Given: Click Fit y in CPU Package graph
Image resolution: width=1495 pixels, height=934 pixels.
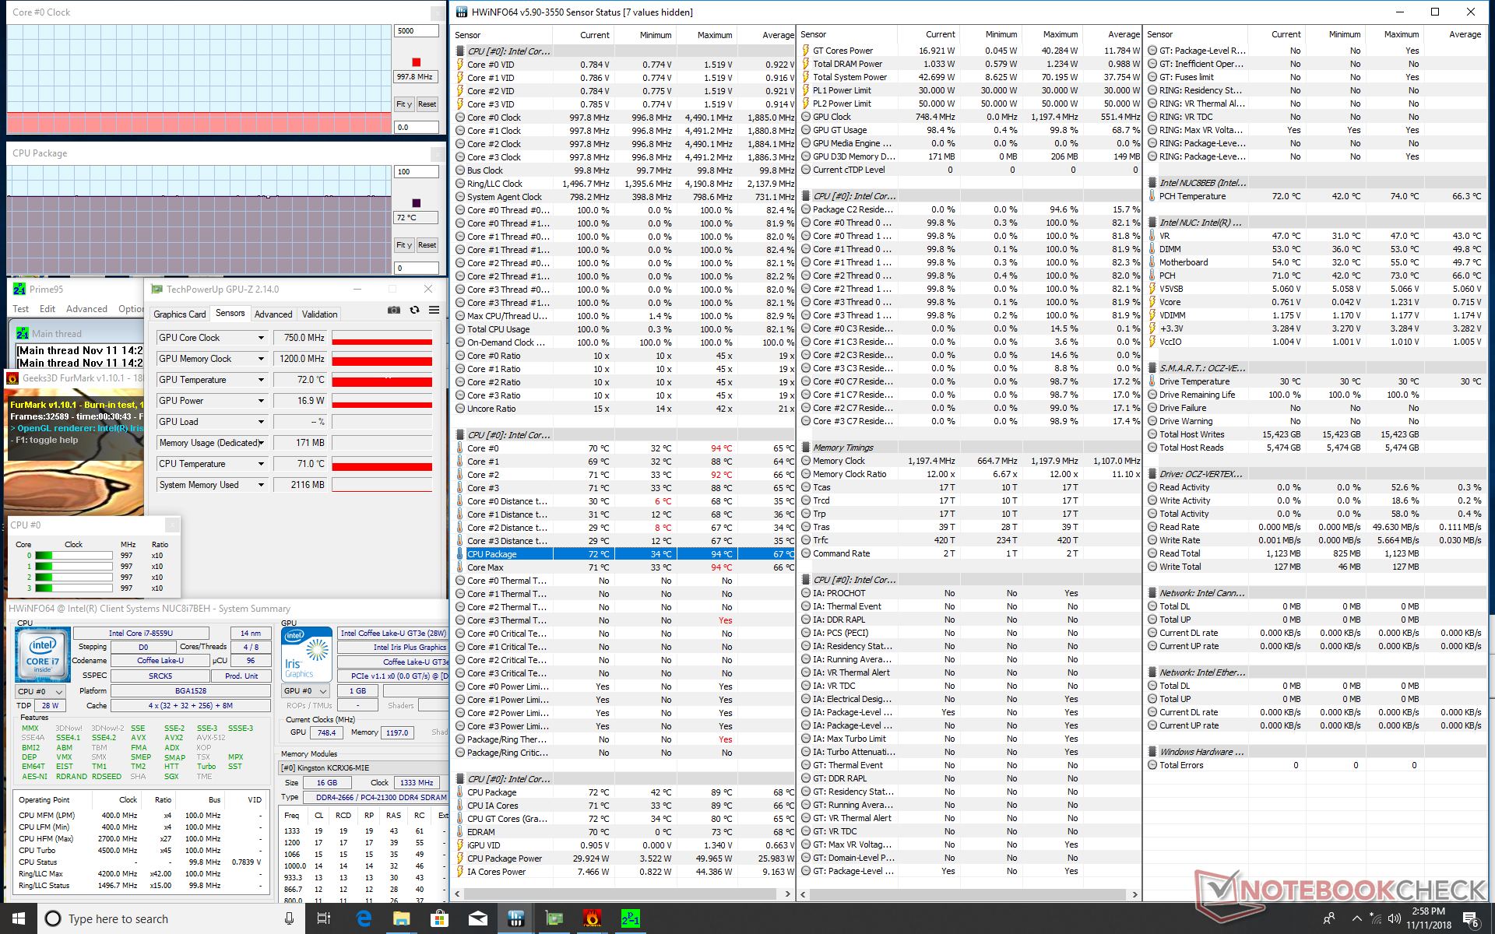Looking at the screenshot, I should [404, 245].
